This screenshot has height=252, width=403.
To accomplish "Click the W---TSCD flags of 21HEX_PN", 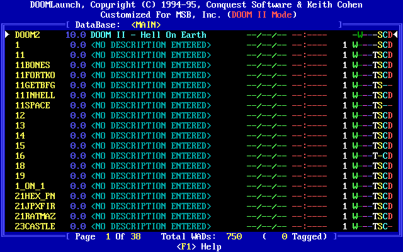I will [373, 196].
